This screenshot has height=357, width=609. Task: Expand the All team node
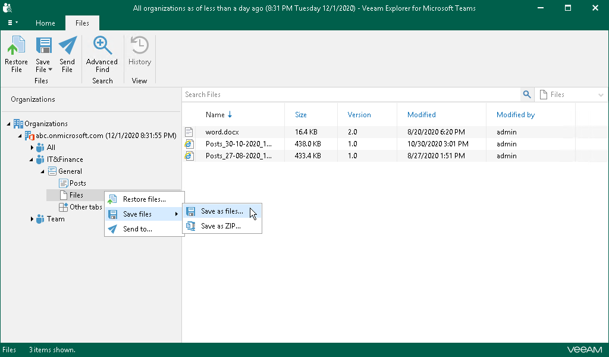click(x=32, y=148)
